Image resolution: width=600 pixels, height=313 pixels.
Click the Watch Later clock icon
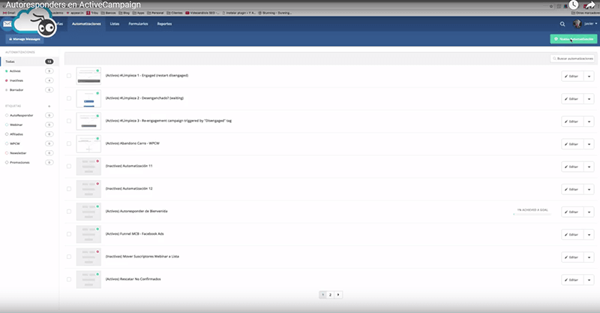point(573,5)
